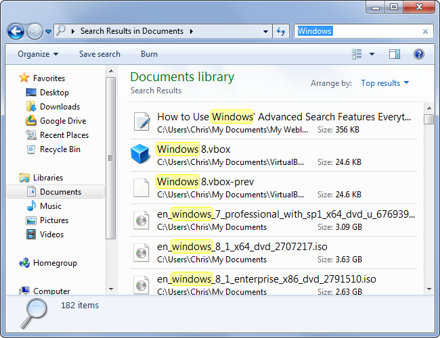Open the change view dropdown arrow
The image size is (440, 338).
[372, 54]
